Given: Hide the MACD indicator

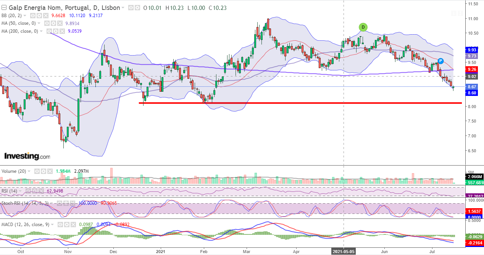Looking at the screenshot, I should point(60,225).
